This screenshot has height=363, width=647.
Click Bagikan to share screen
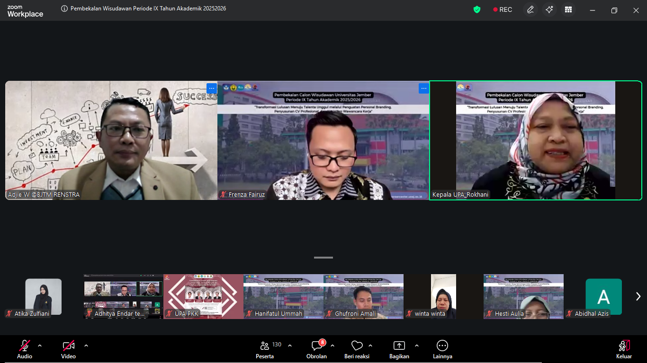point(399,349)
